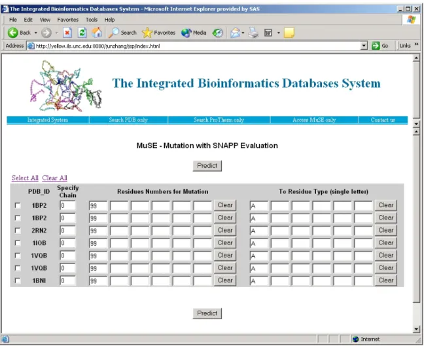Clear residue types for 1IOB row
The image size is (424, 348).
click(x=386, y=242)
